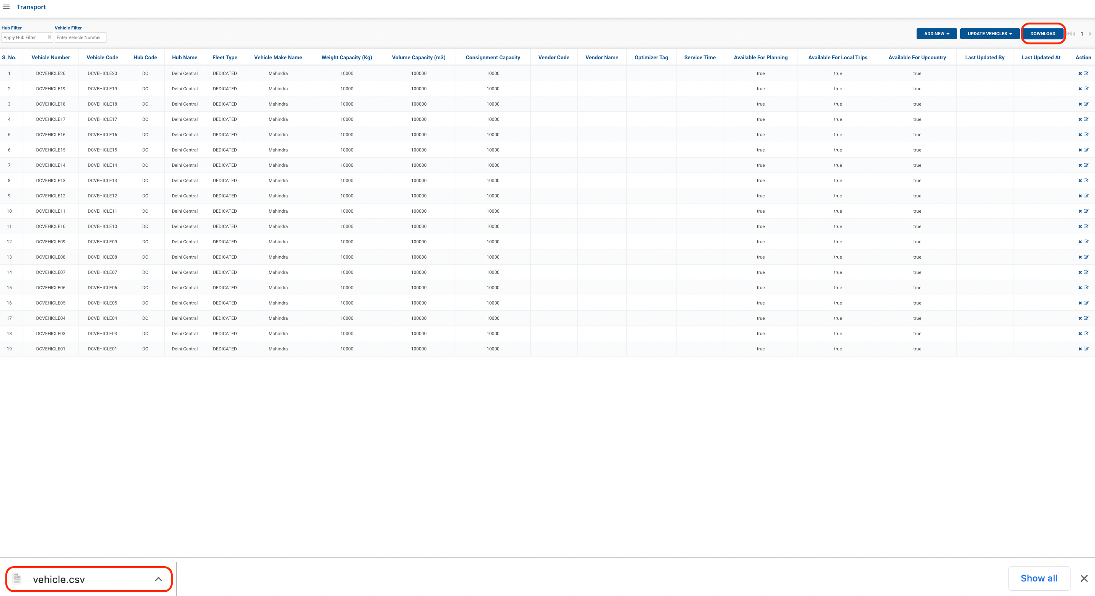Open the hamburger navigation menu

pos(6,7)
